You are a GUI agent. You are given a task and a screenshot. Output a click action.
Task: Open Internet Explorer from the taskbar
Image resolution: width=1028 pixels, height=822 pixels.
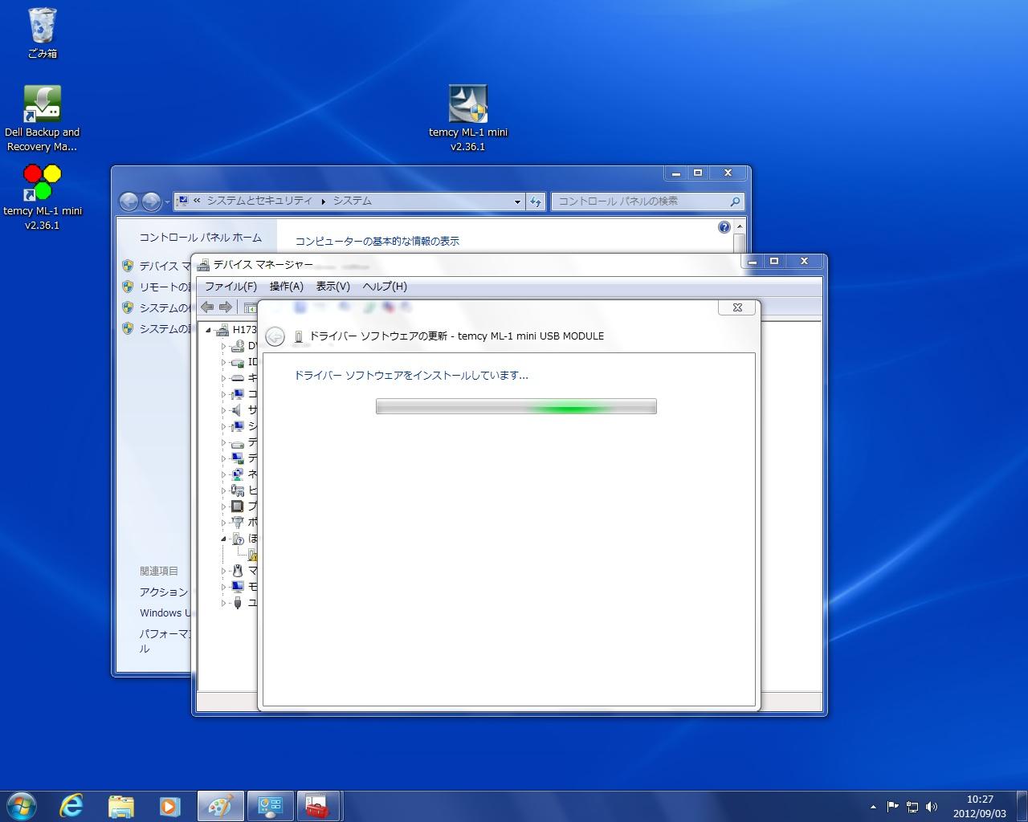[x=71, y=806]
